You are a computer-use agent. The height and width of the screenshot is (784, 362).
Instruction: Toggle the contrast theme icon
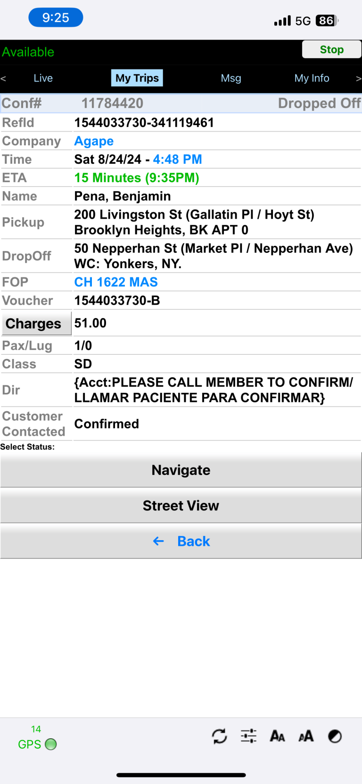[335, 736]
